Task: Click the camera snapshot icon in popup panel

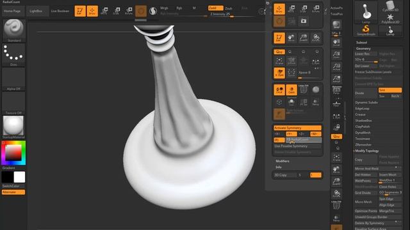Action: tap(304, 21)
